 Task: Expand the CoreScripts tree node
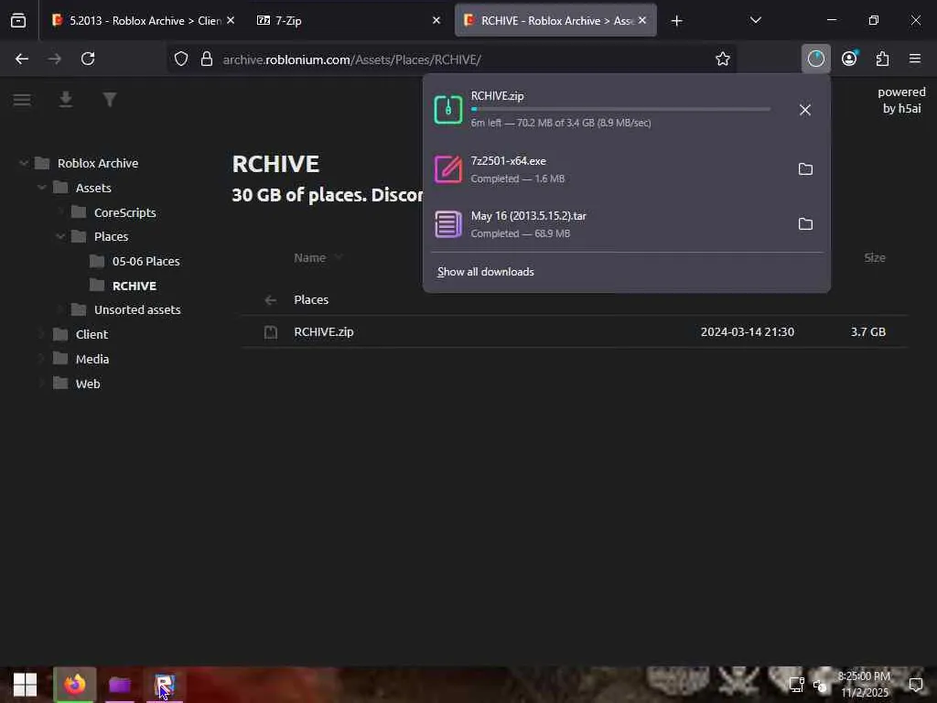tap(60, 212)
